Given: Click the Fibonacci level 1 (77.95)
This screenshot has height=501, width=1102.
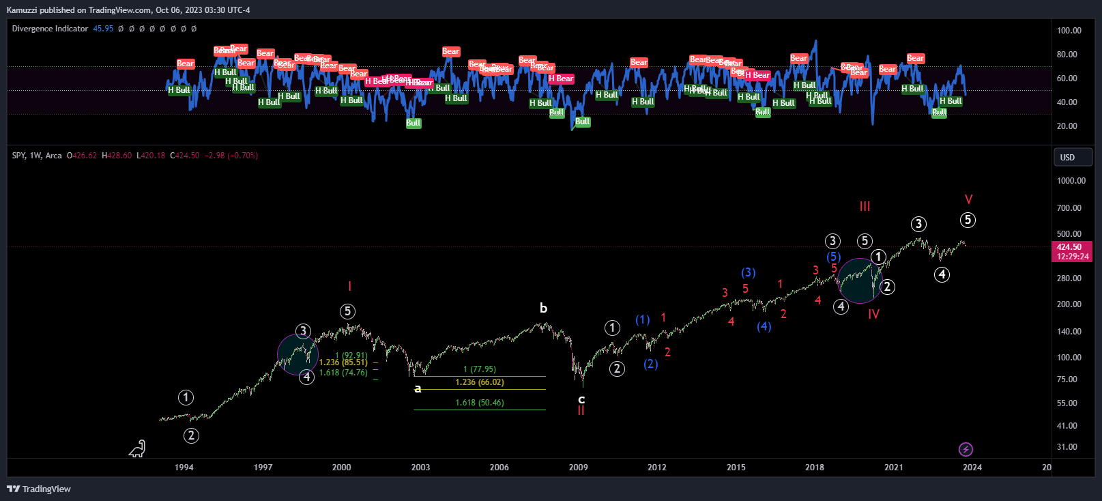Looking at the screenshot, I should (480, 369).
